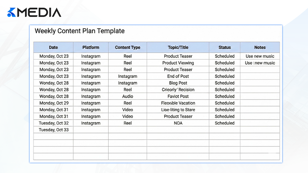The height and width of the screenshot is (173, 308).
Task: Select the Flexible Vacation topic cell
Action: coord(178,103)
